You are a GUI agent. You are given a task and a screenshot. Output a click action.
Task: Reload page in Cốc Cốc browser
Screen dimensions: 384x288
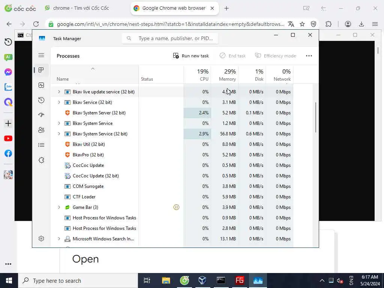tap(36, 24)
